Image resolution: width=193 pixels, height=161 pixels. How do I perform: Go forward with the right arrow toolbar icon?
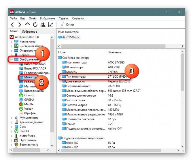coord(20,25)
